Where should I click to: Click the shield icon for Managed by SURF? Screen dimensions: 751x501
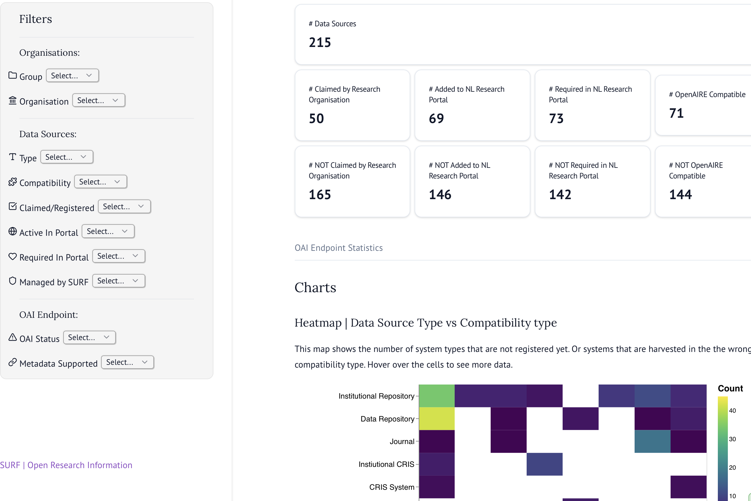12,281
